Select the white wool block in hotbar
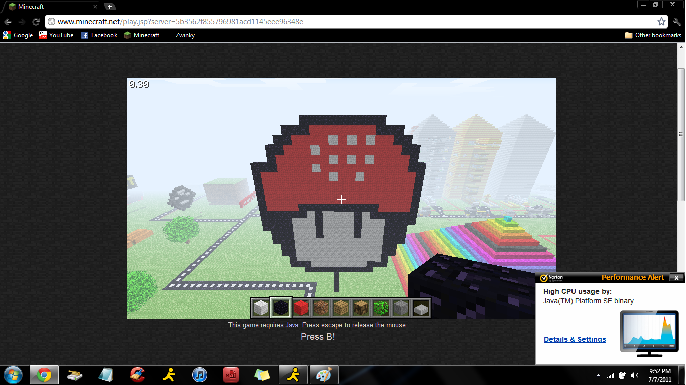 pos(260,308)
